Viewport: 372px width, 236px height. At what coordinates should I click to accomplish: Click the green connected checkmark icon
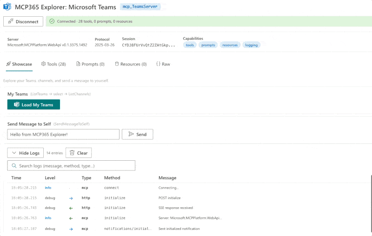click(x=52, y=21)
